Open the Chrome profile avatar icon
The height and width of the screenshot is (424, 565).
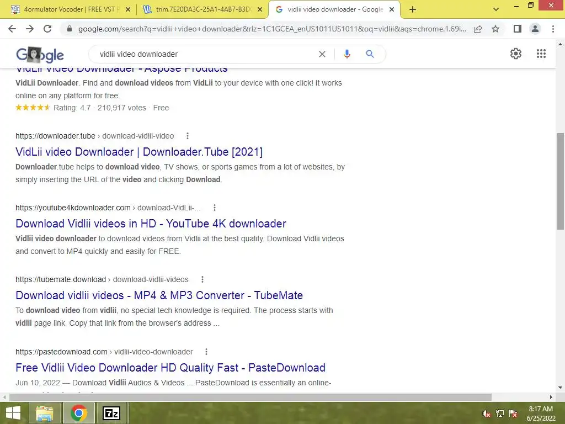[535, 29]
